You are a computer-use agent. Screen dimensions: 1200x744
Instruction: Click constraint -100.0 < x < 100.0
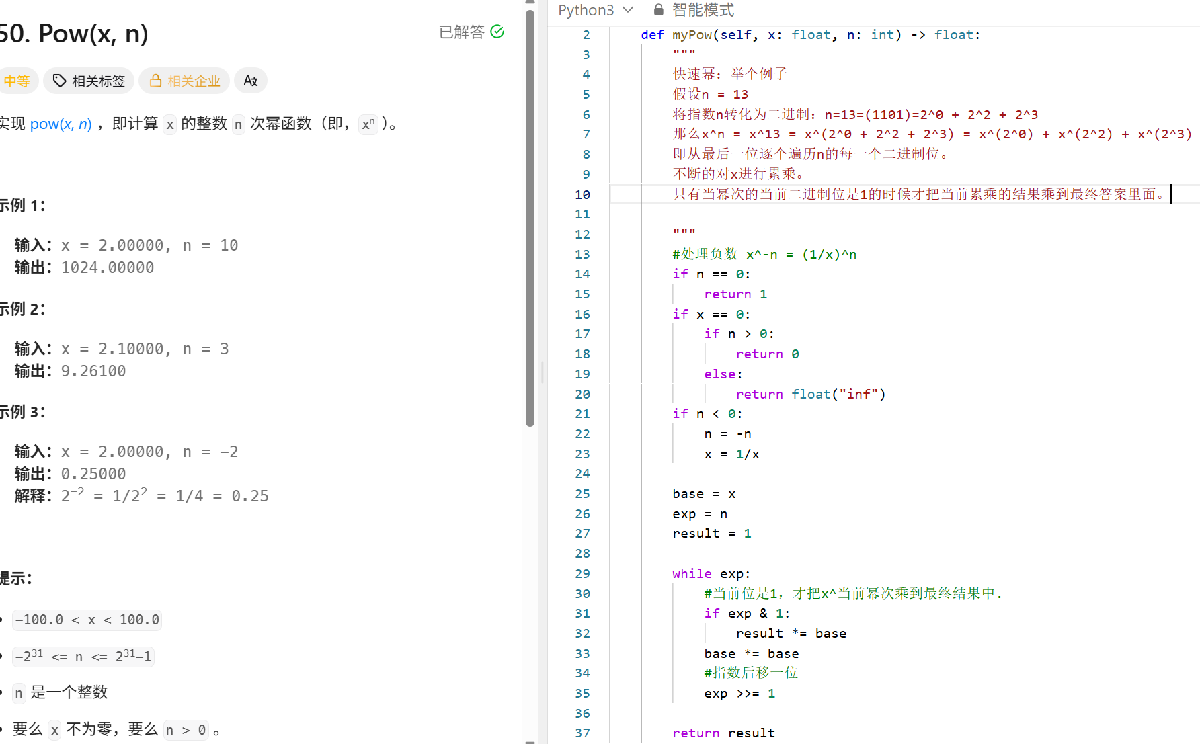point(87,620)
